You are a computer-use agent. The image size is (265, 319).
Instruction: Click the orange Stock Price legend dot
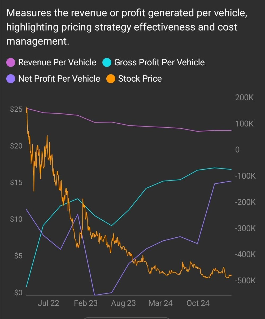click(111, 79)
